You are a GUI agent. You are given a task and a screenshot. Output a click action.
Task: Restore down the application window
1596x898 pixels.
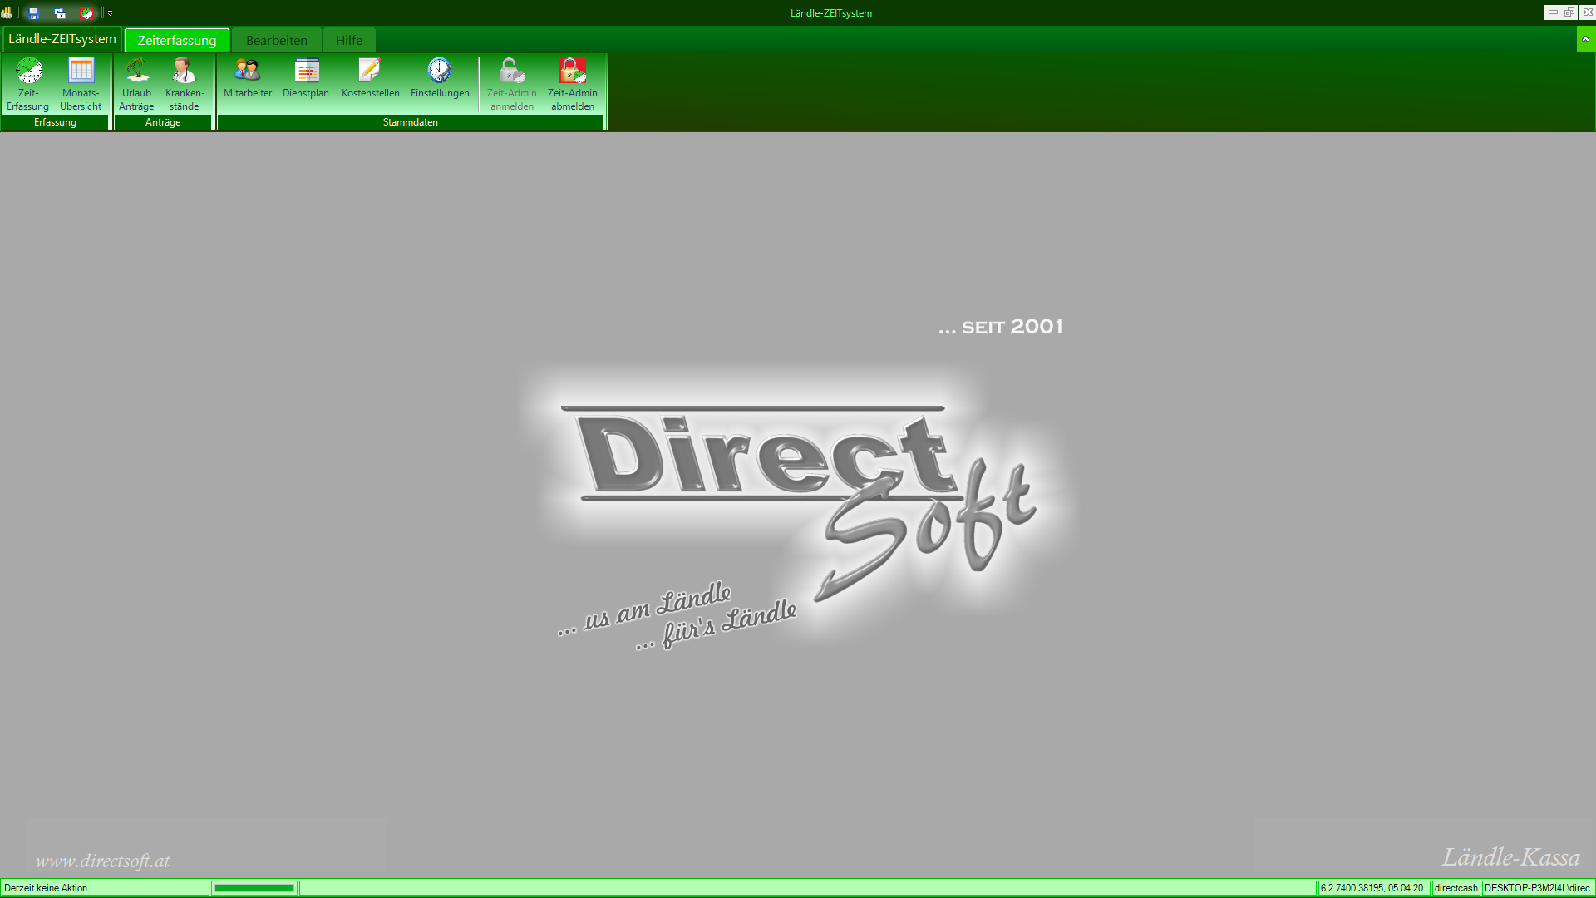[1569, 12]
